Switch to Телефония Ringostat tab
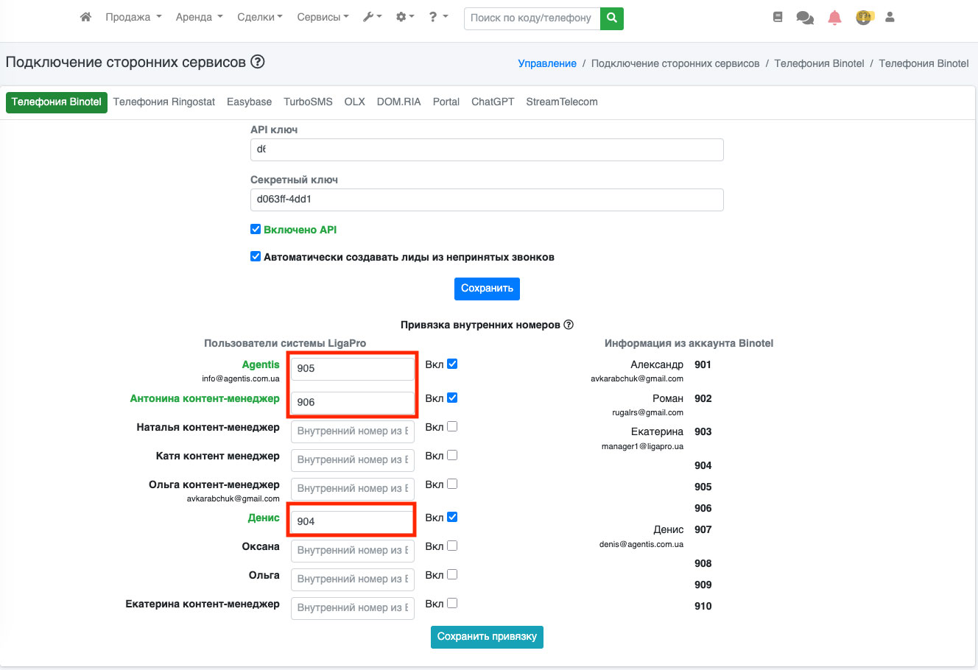The height and width of the screenshot is (670, 978). point(164,102)
